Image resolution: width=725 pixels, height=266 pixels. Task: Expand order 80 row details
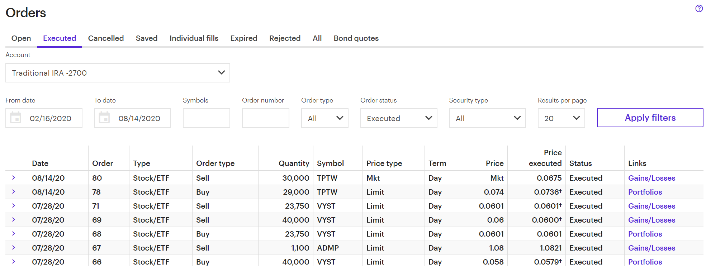(14, 178)
